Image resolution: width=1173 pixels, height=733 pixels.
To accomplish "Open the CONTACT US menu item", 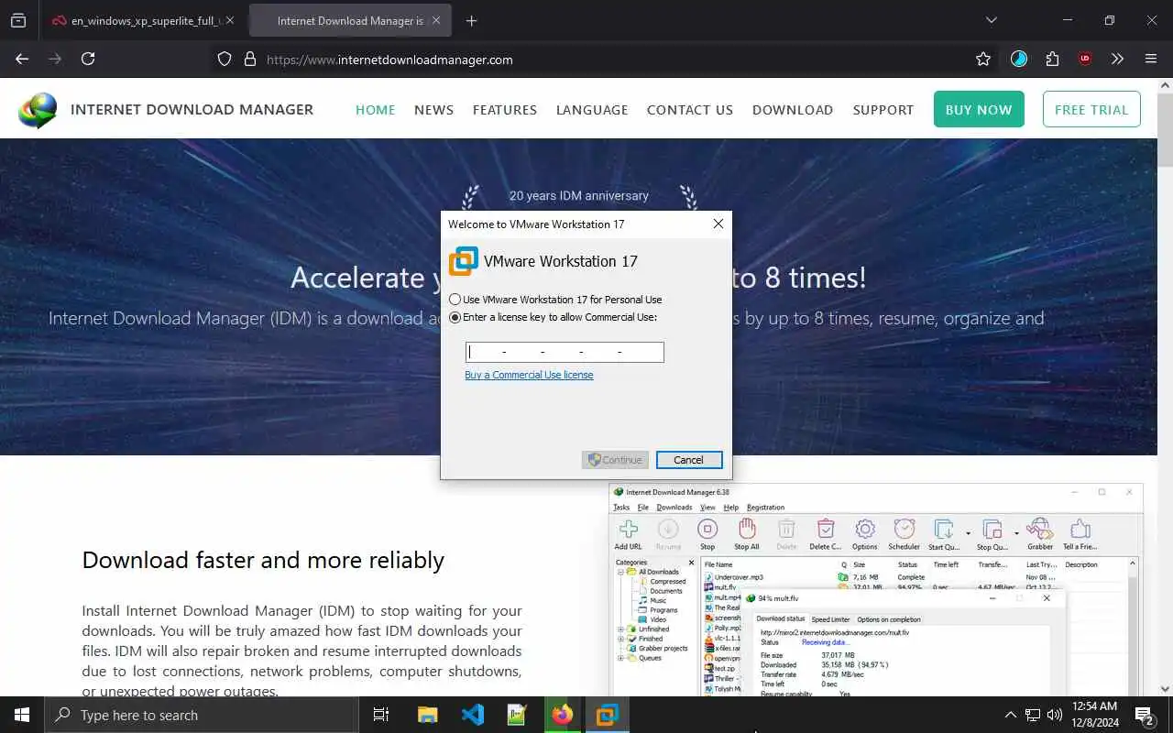I will tap(690, 109).
